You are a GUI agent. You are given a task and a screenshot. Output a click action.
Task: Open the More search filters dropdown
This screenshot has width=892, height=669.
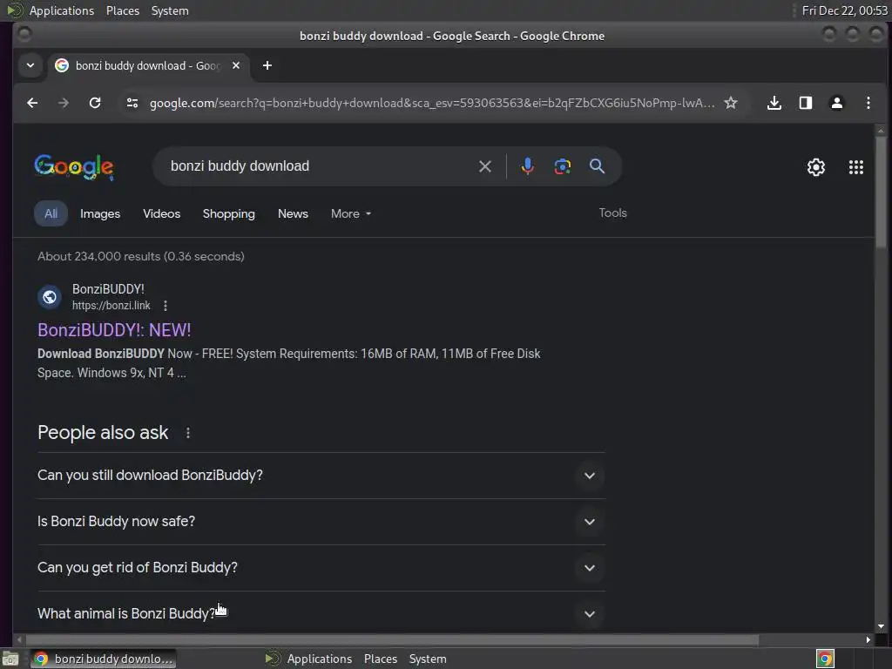pos(351,214)
